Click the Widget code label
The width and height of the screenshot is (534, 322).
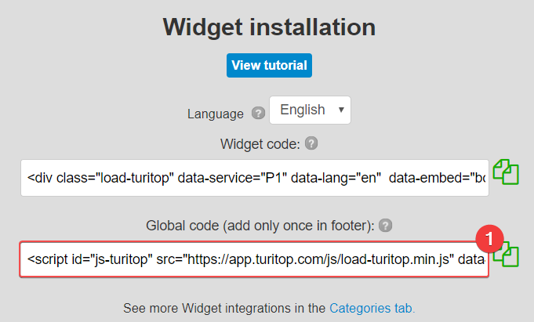tap(260, 144)
